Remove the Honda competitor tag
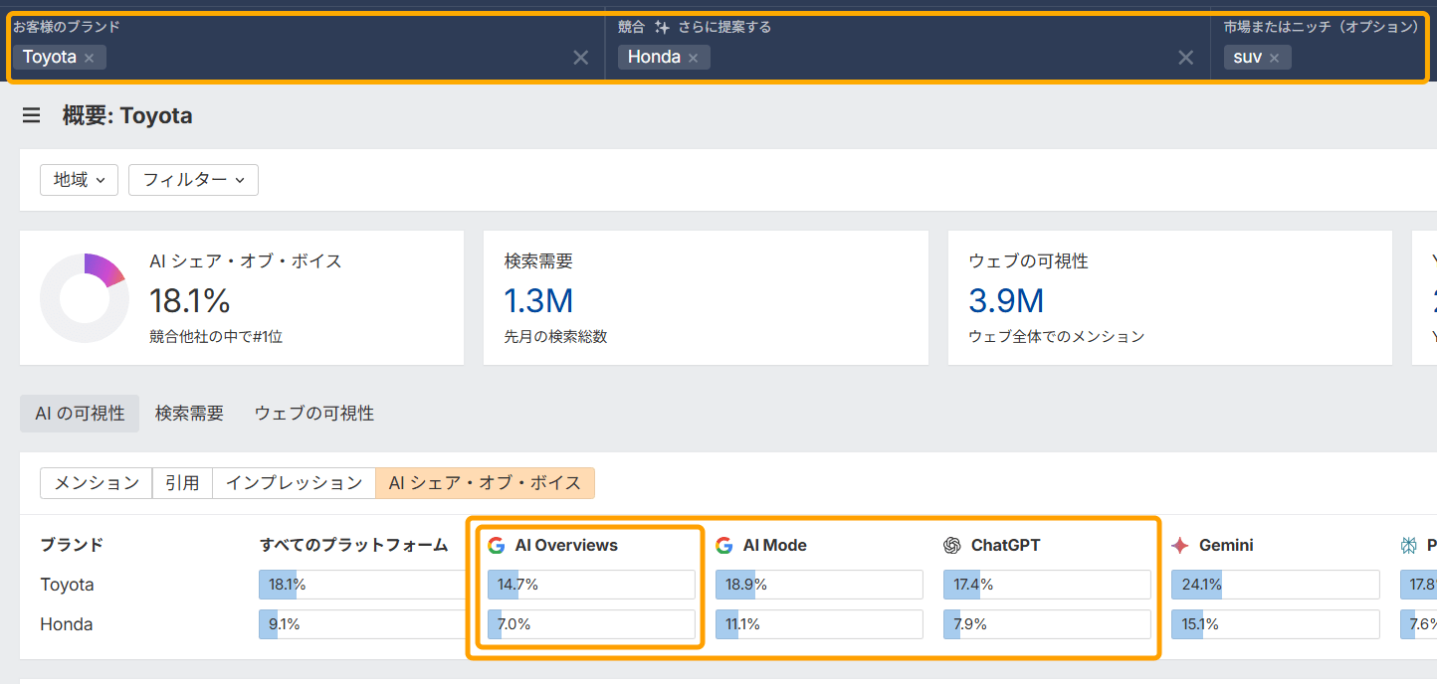 point(693,58)
